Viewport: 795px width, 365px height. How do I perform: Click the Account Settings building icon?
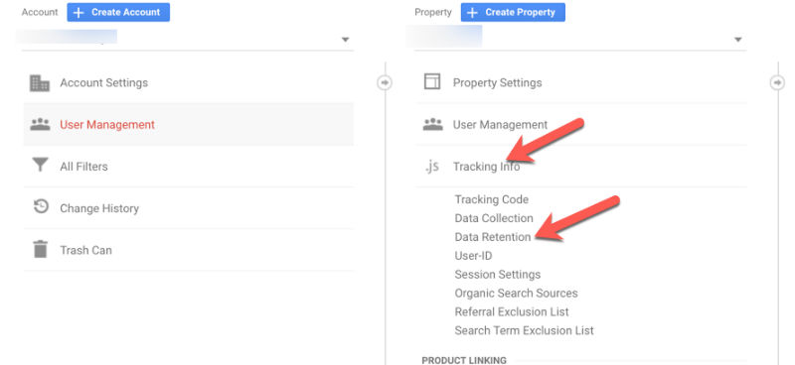point(40,83)
